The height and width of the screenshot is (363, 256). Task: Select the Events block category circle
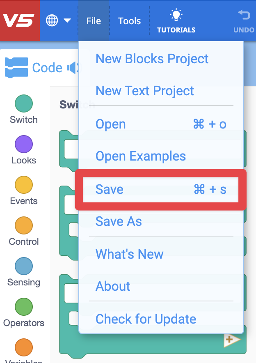tap(23, 185)
